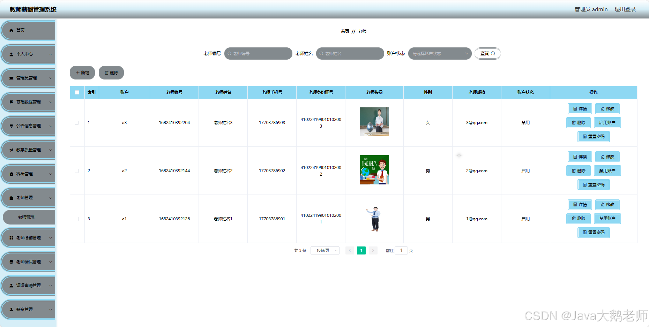
Task: Click 禁用账户 button for a1
Action: (607, 219)
